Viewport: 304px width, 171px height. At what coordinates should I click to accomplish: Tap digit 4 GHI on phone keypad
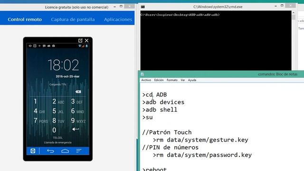click(39, 111)
